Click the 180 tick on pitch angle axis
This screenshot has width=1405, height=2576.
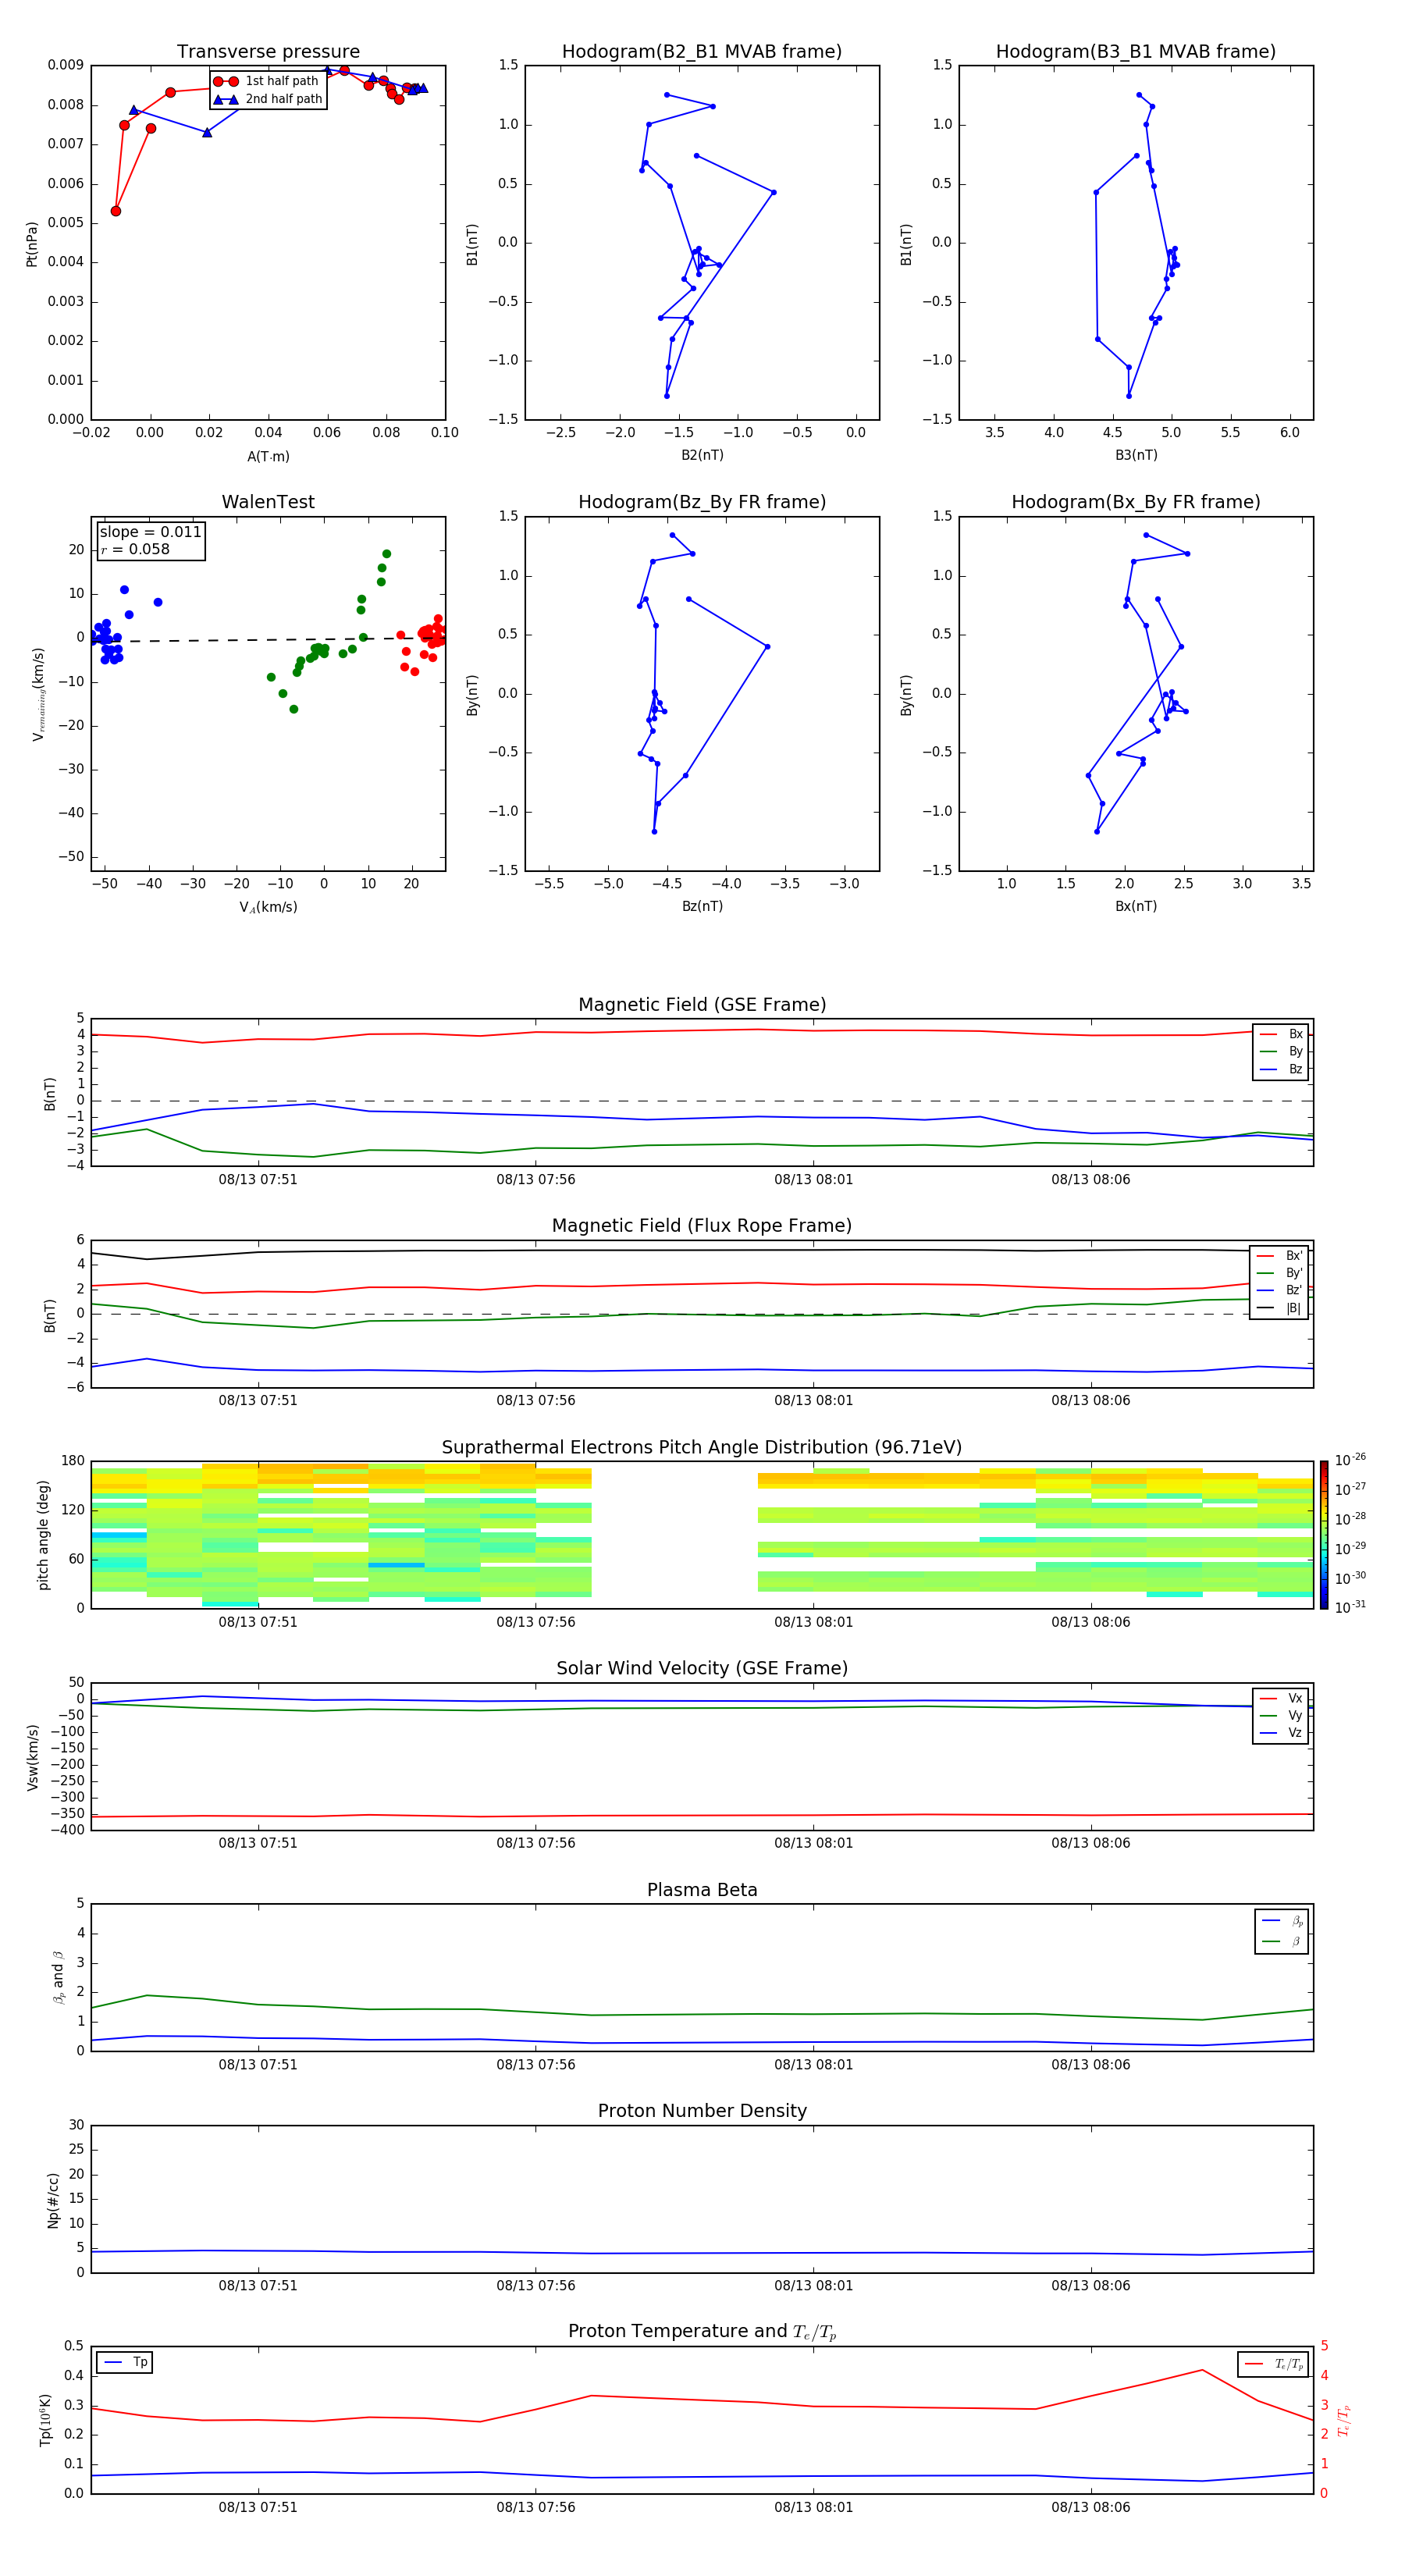(x=73, y=1461)
